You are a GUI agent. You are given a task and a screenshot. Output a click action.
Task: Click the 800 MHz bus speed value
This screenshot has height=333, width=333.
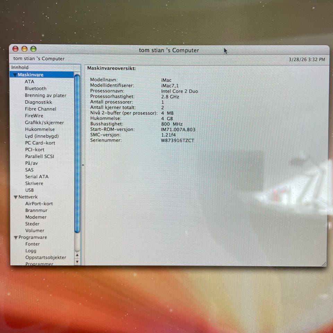coord(172,124)
